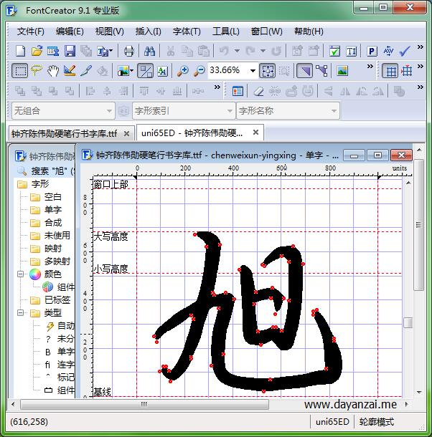Switch to the 钟齐陈伟勋硬笔行书字库.ttf tab
The image size is (432, 437).
point(65,134)
